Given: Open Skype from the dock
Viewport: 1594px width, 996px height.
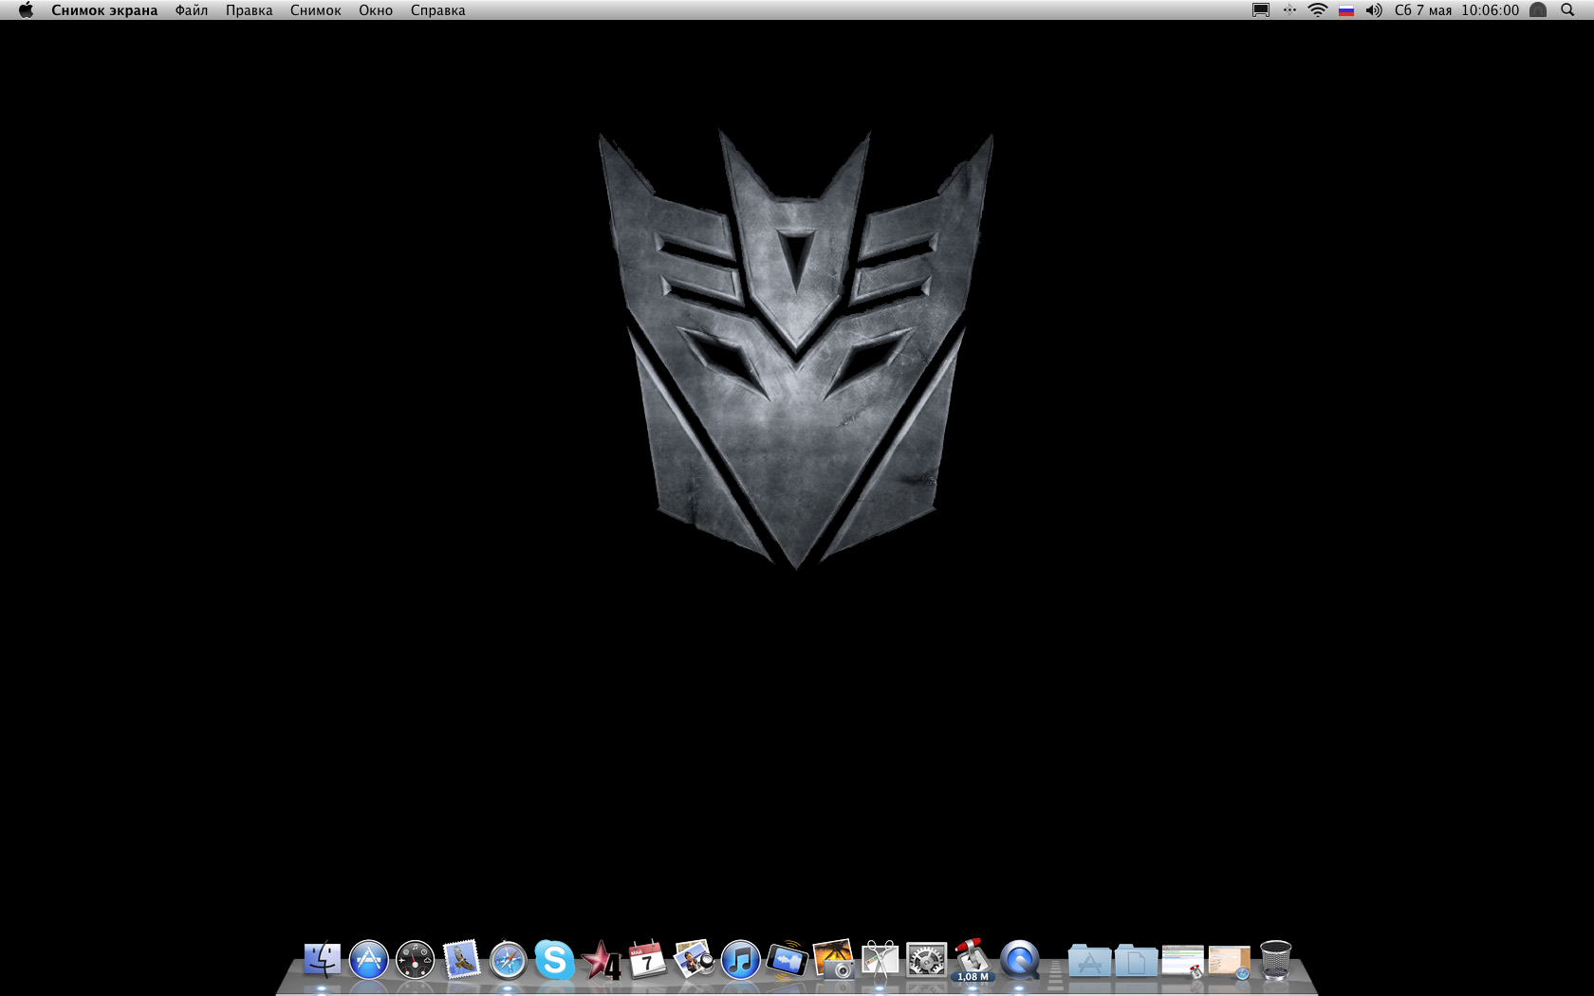Looking at the screenshot, I should tap(554, 960).
